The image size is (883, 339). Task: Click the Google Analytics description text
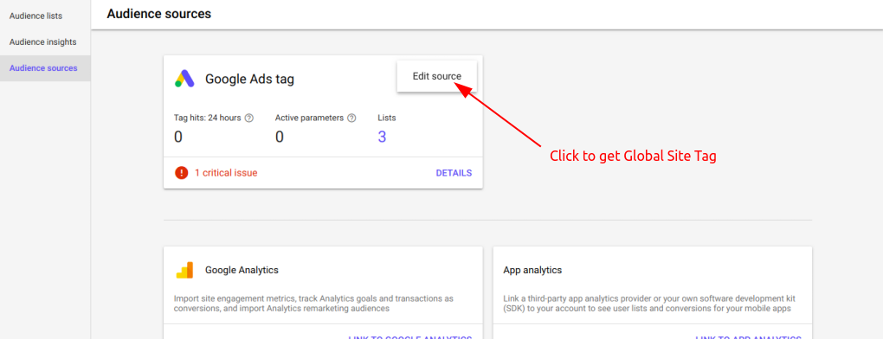313,304
